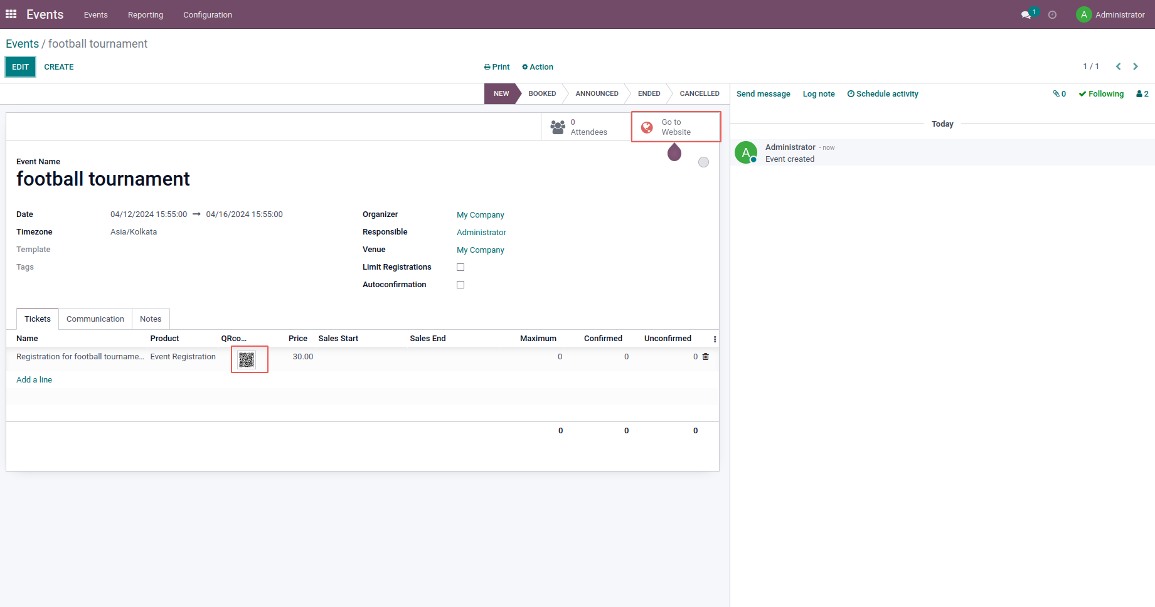The image size is (1155, 607).
Task: Toggle the Autoconfirmation checkbox
Action: (x=460, y=285)
